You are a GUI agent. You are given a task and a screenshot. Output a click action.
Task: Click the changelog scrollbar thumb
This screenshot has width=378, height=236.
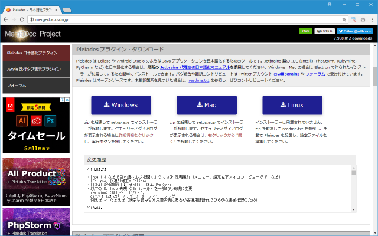(x=354, y=173)
